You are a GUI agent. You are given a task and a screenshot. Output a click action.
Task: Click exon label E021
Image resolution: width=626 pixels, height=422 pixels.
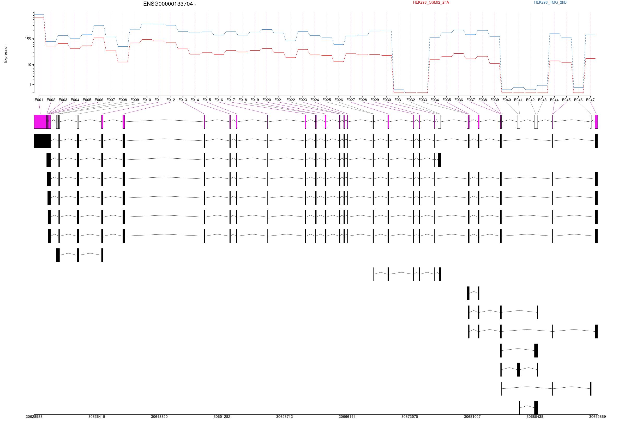(x=279, y=100)
